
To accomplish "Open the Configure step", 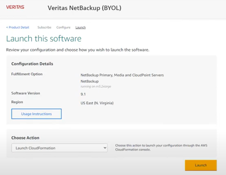I will 63,27.
